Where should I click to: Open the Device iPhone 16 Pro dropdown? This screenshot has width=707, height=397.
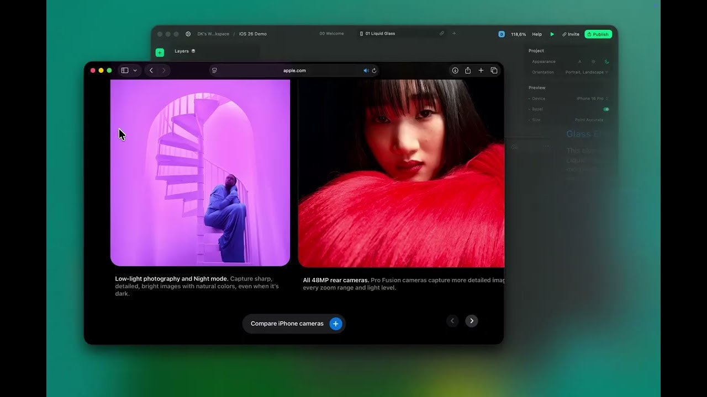pos(592,99)
